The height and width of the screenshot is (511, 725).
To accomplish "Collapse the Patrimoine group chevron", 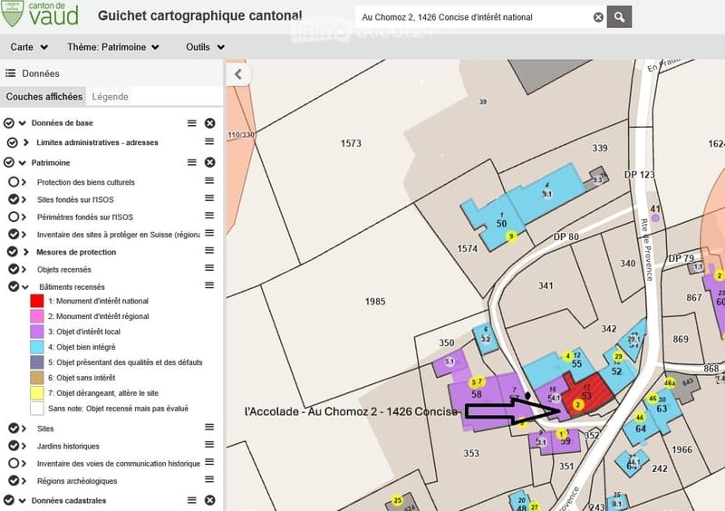I will tap(22, 162).
